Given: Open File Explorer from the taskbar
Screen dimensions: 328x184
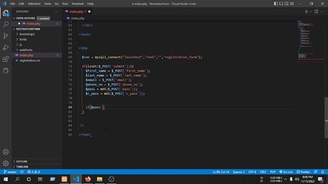Looking at the screenshot, I should [99, 179].
